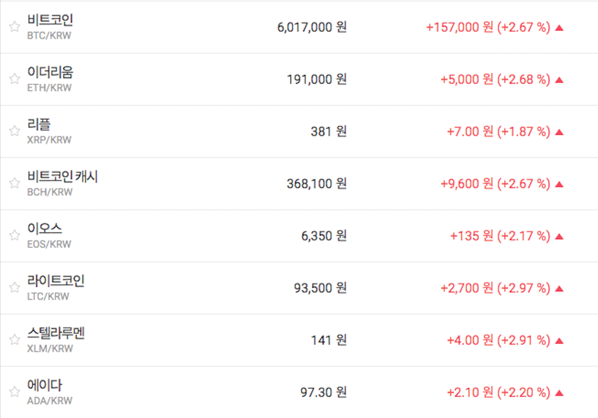
Task: Open the 이더리움 coin name link
Action: click(x=50, y=72)
